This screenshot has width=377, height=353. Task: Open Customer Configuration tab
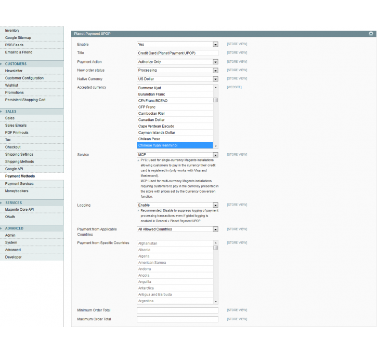32,78
